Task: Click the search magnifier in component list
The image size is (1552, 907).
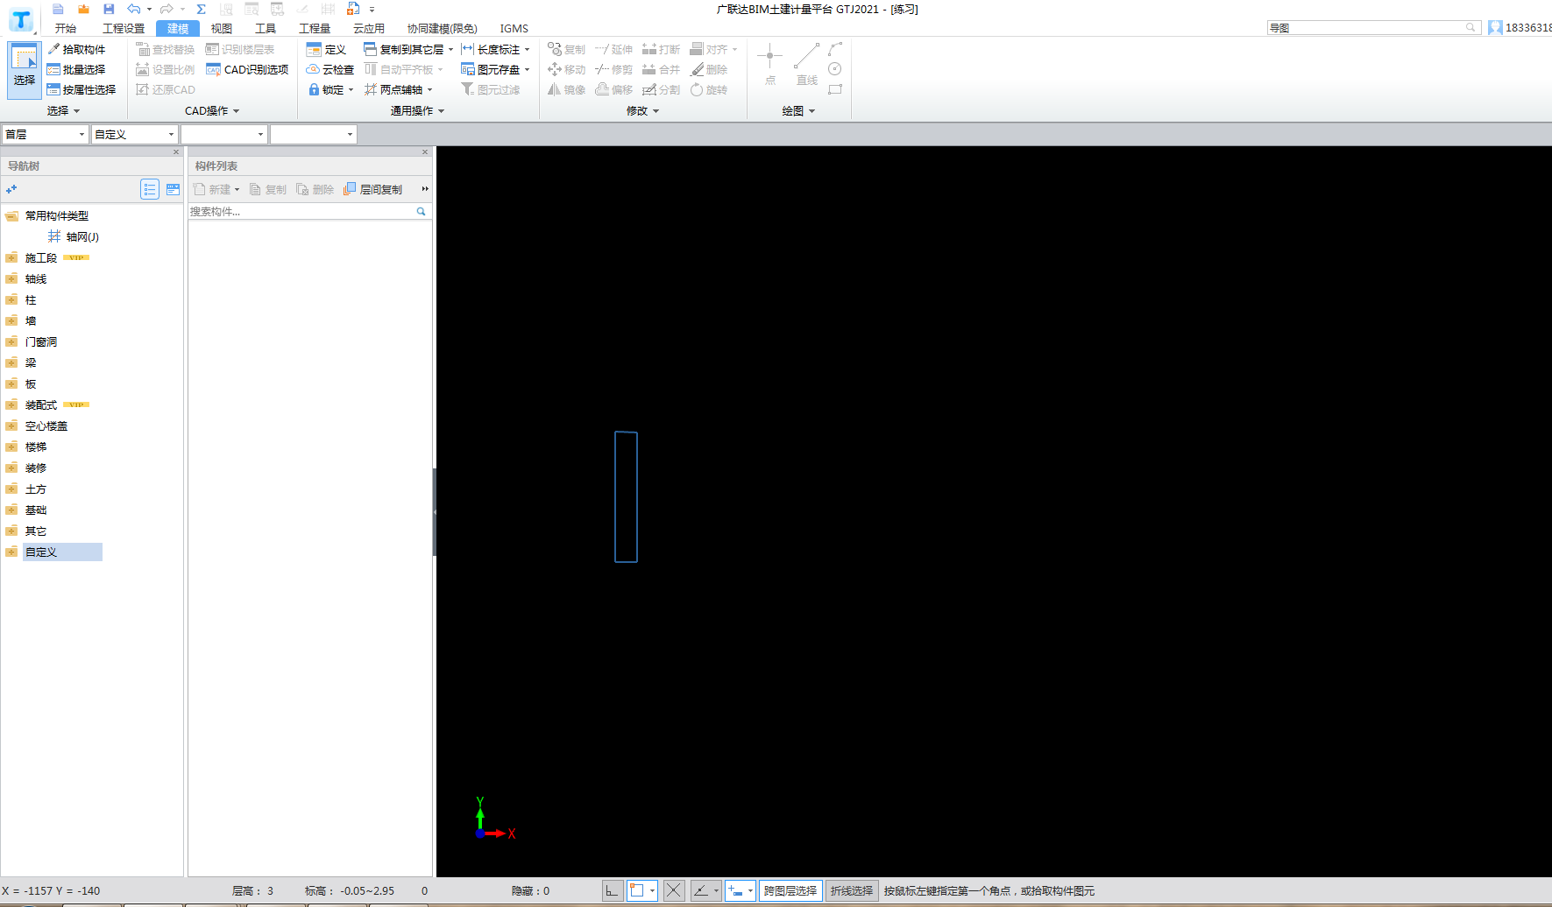Action: (x=421, y=211)
